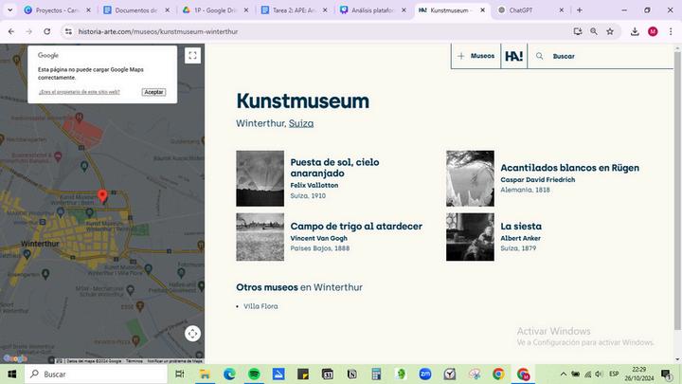Open volume control in system tray

(599, 374)
